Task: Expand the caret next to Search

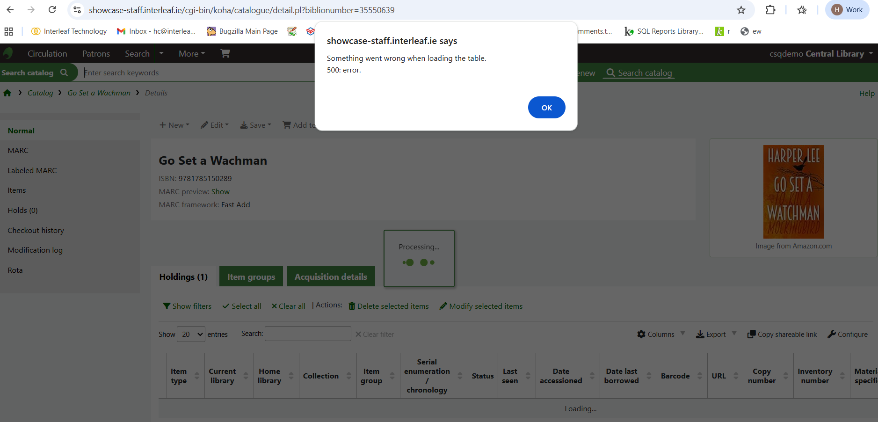Action: coord(161,53)
